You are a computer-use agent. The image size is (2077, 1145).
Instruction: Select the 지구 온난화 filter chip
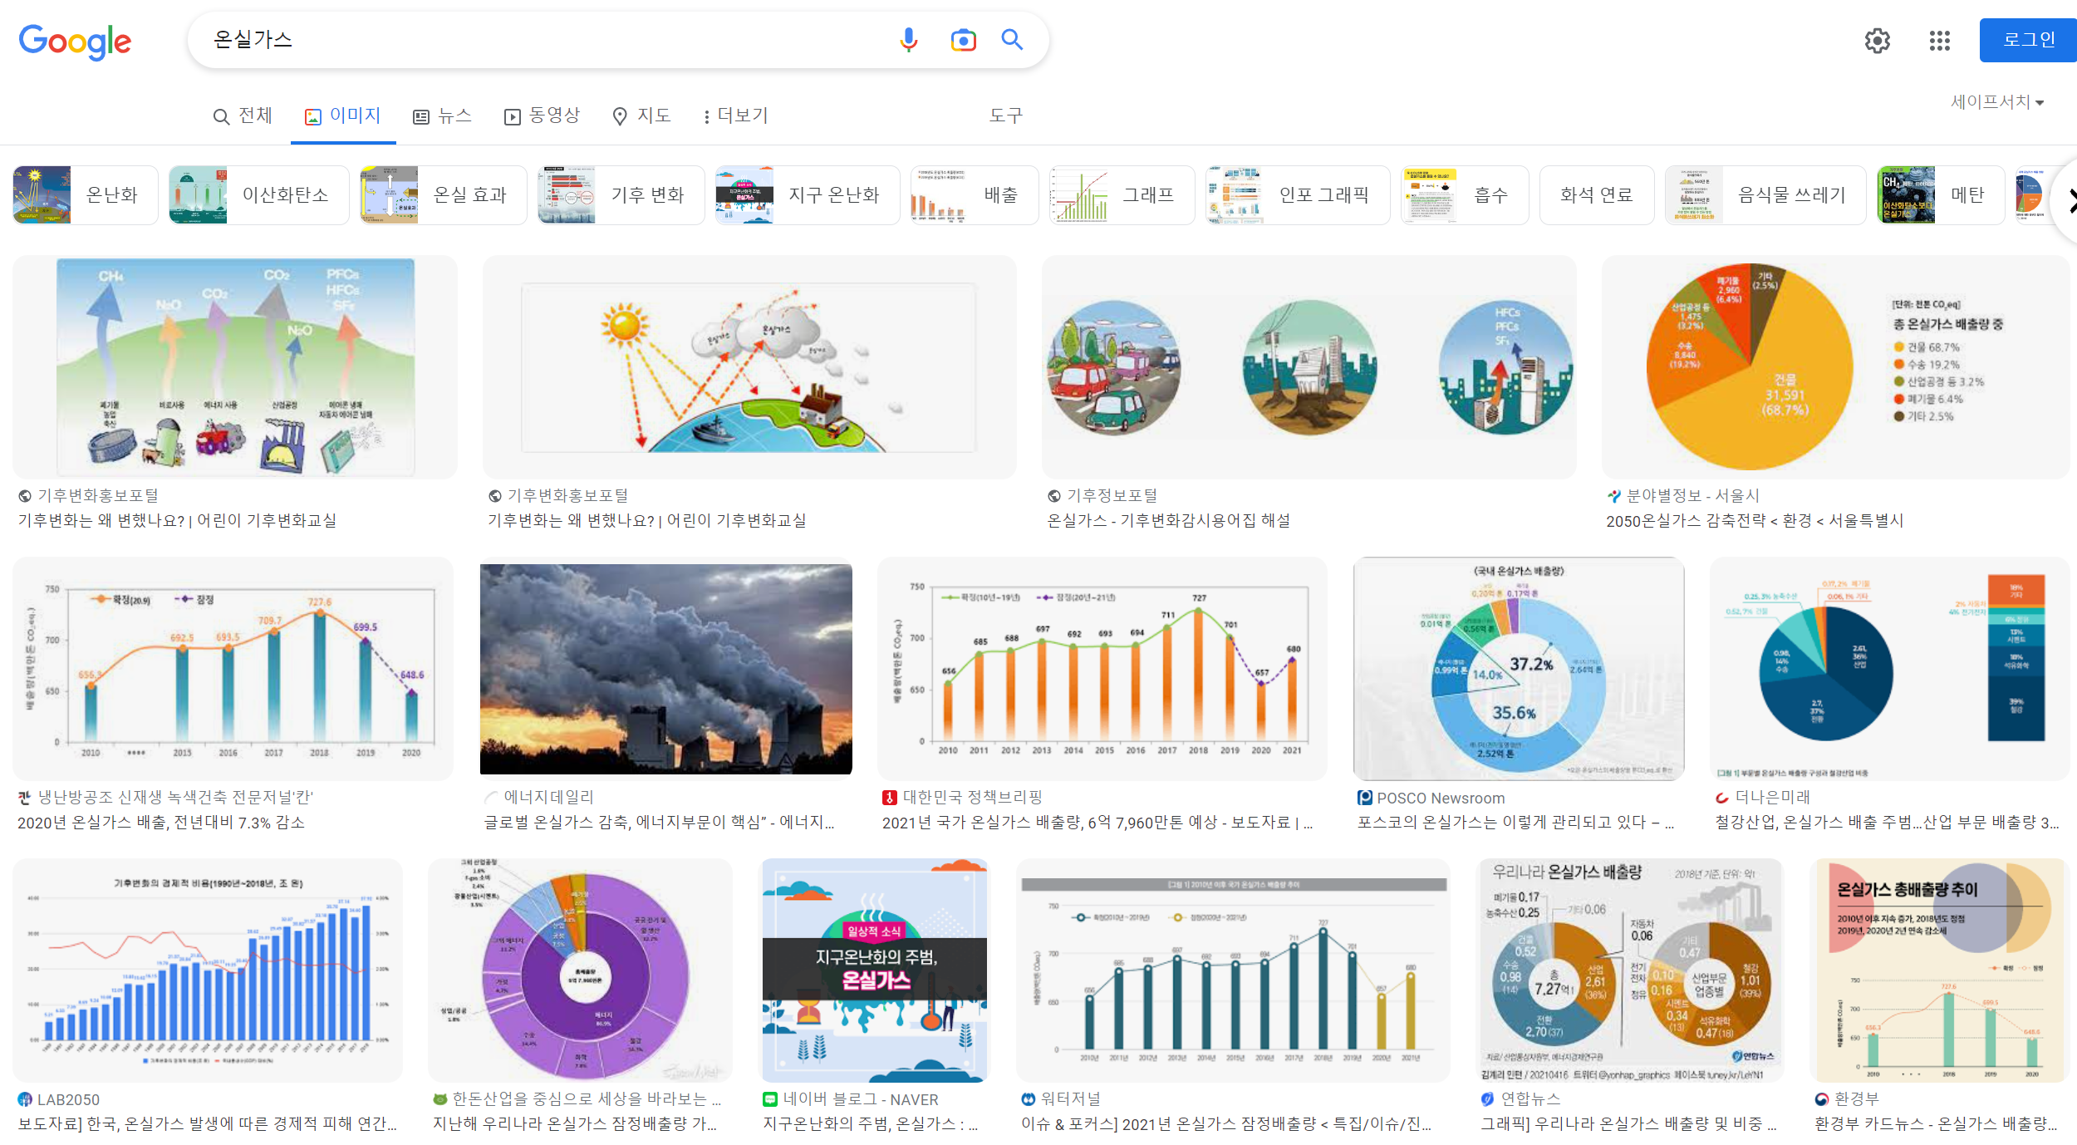pyautogui.click(x=807, y=195)
